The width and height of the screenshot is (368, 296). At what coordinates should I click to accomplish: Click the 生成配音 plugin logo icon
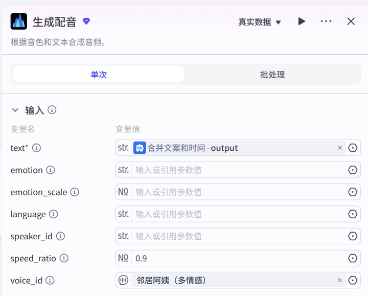(19, 21)
